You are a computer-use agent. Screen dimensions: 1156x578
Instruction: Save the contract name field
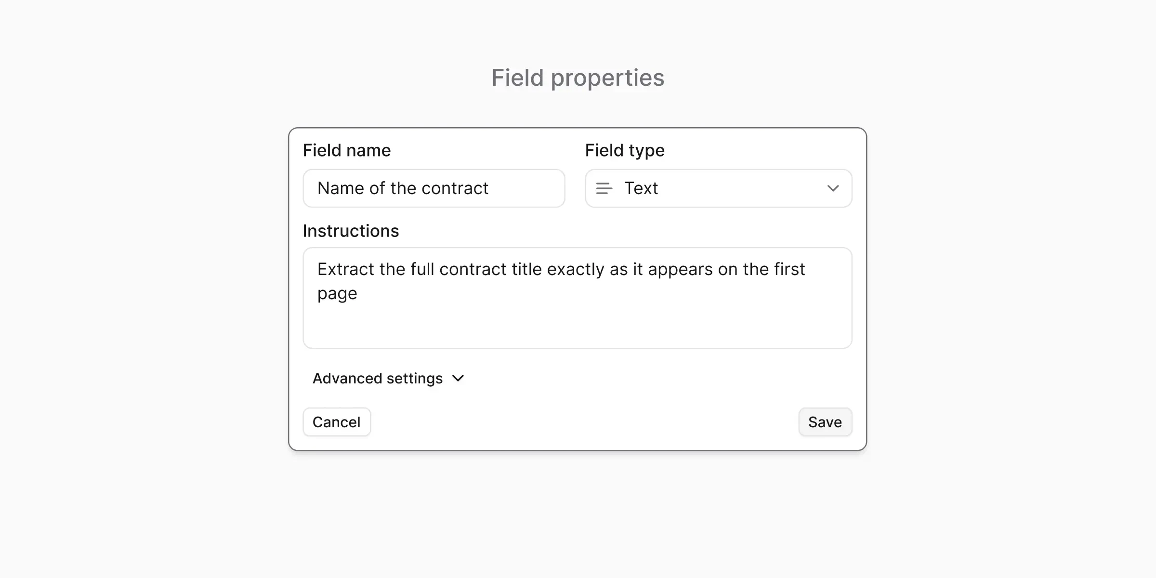click(825, 421)
